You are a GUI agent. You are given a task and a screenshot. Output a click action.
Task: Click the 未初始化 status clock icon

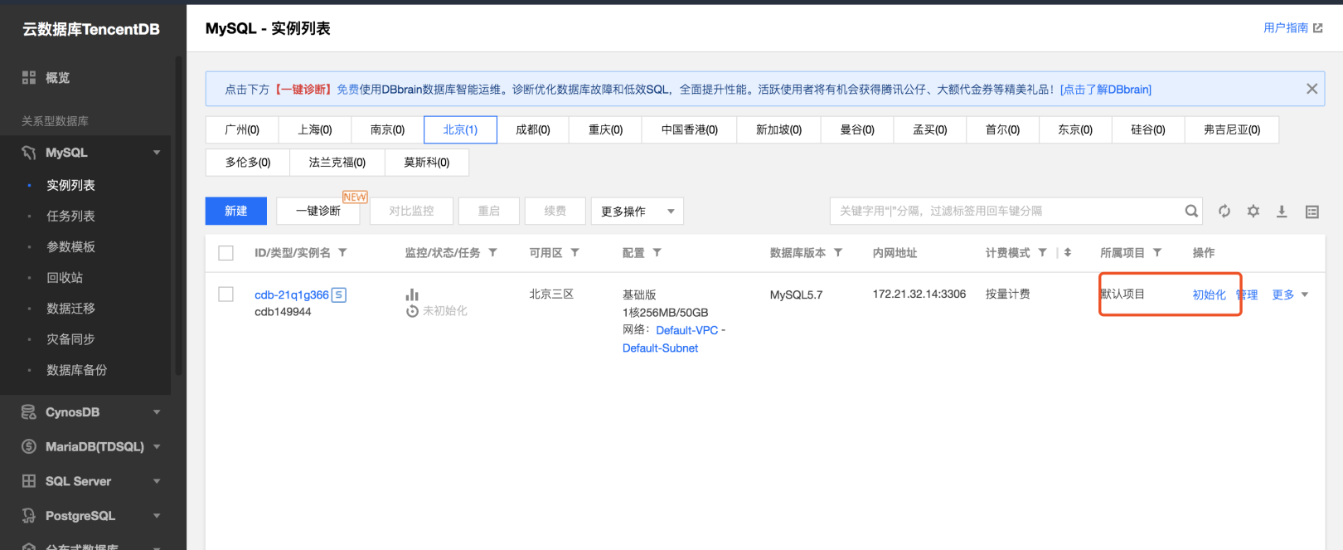(412, 311)
